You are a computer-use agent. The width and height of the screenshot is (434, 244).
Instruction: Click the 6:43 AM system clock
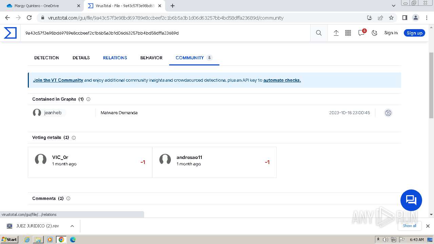pos(417,240)
